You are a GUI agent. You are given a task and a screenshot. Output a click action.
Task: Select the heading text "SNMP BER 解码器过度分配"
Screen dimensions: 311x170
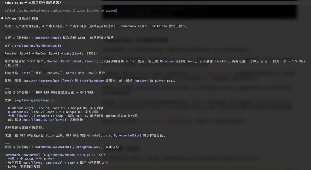(55, 93)
